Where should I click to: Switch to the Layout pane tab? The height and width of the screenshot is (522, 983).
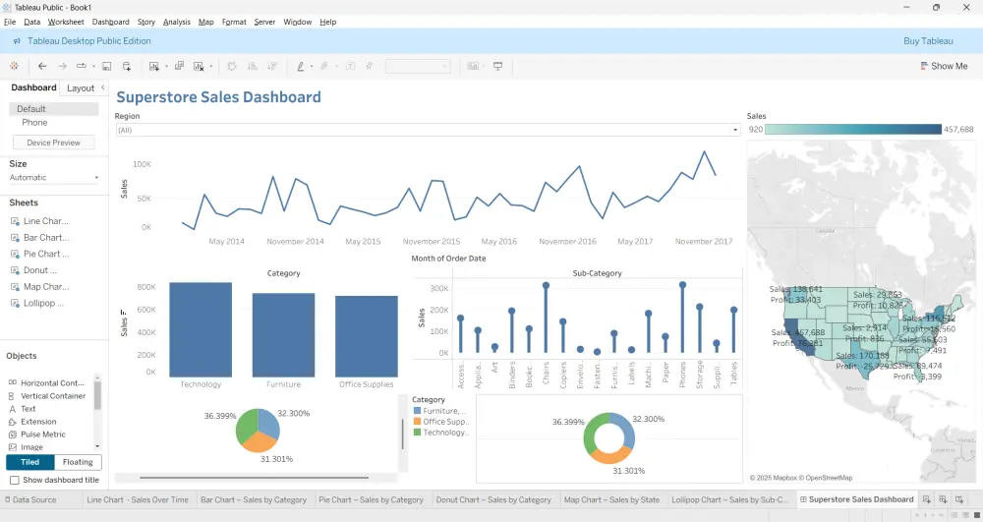coord(81,88)
